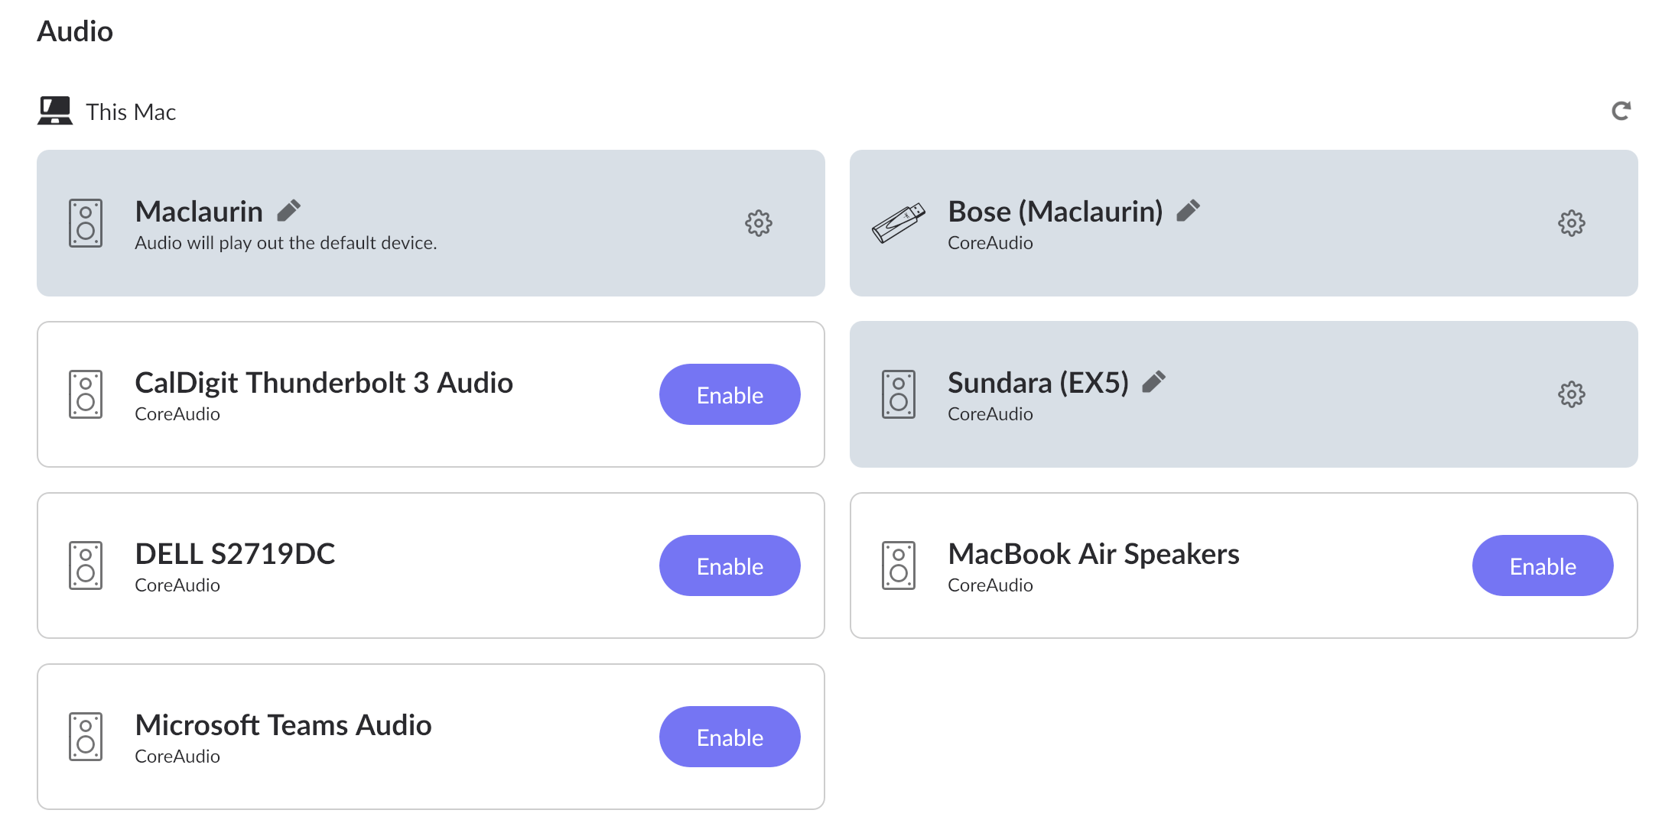Click the Audio page heading
The height and width of the screenshot is (836, 1675).
click(75, 31)
